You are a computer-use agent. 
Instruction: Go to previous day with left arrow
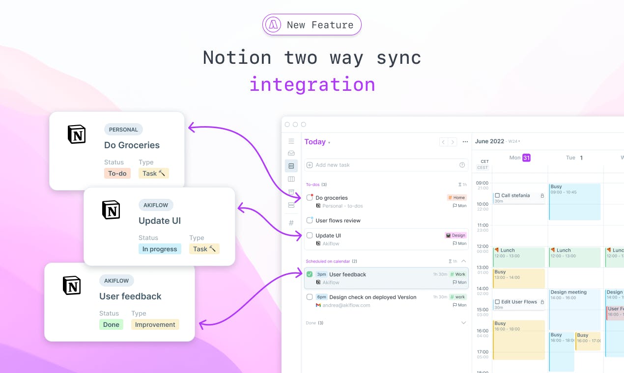(x=443, y=142)
